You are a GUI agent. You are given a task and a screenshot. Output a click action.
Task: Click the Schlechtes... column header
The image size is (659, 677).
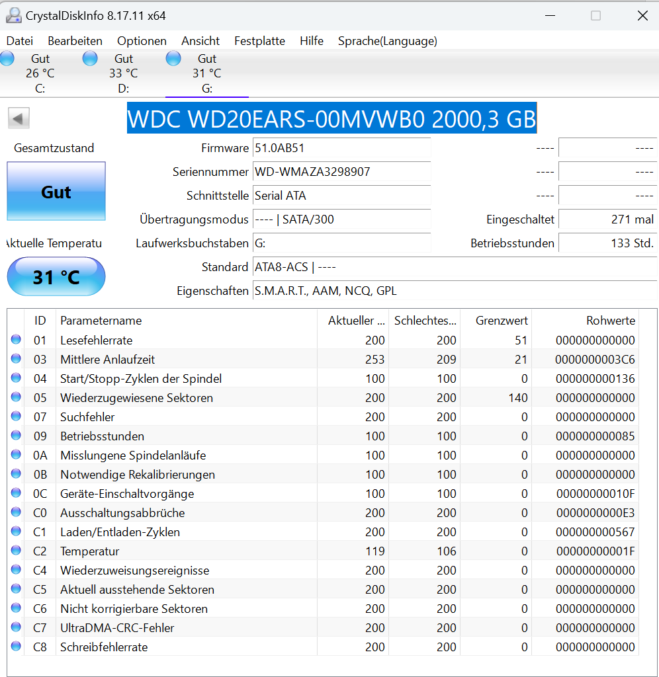pos(425,321)
